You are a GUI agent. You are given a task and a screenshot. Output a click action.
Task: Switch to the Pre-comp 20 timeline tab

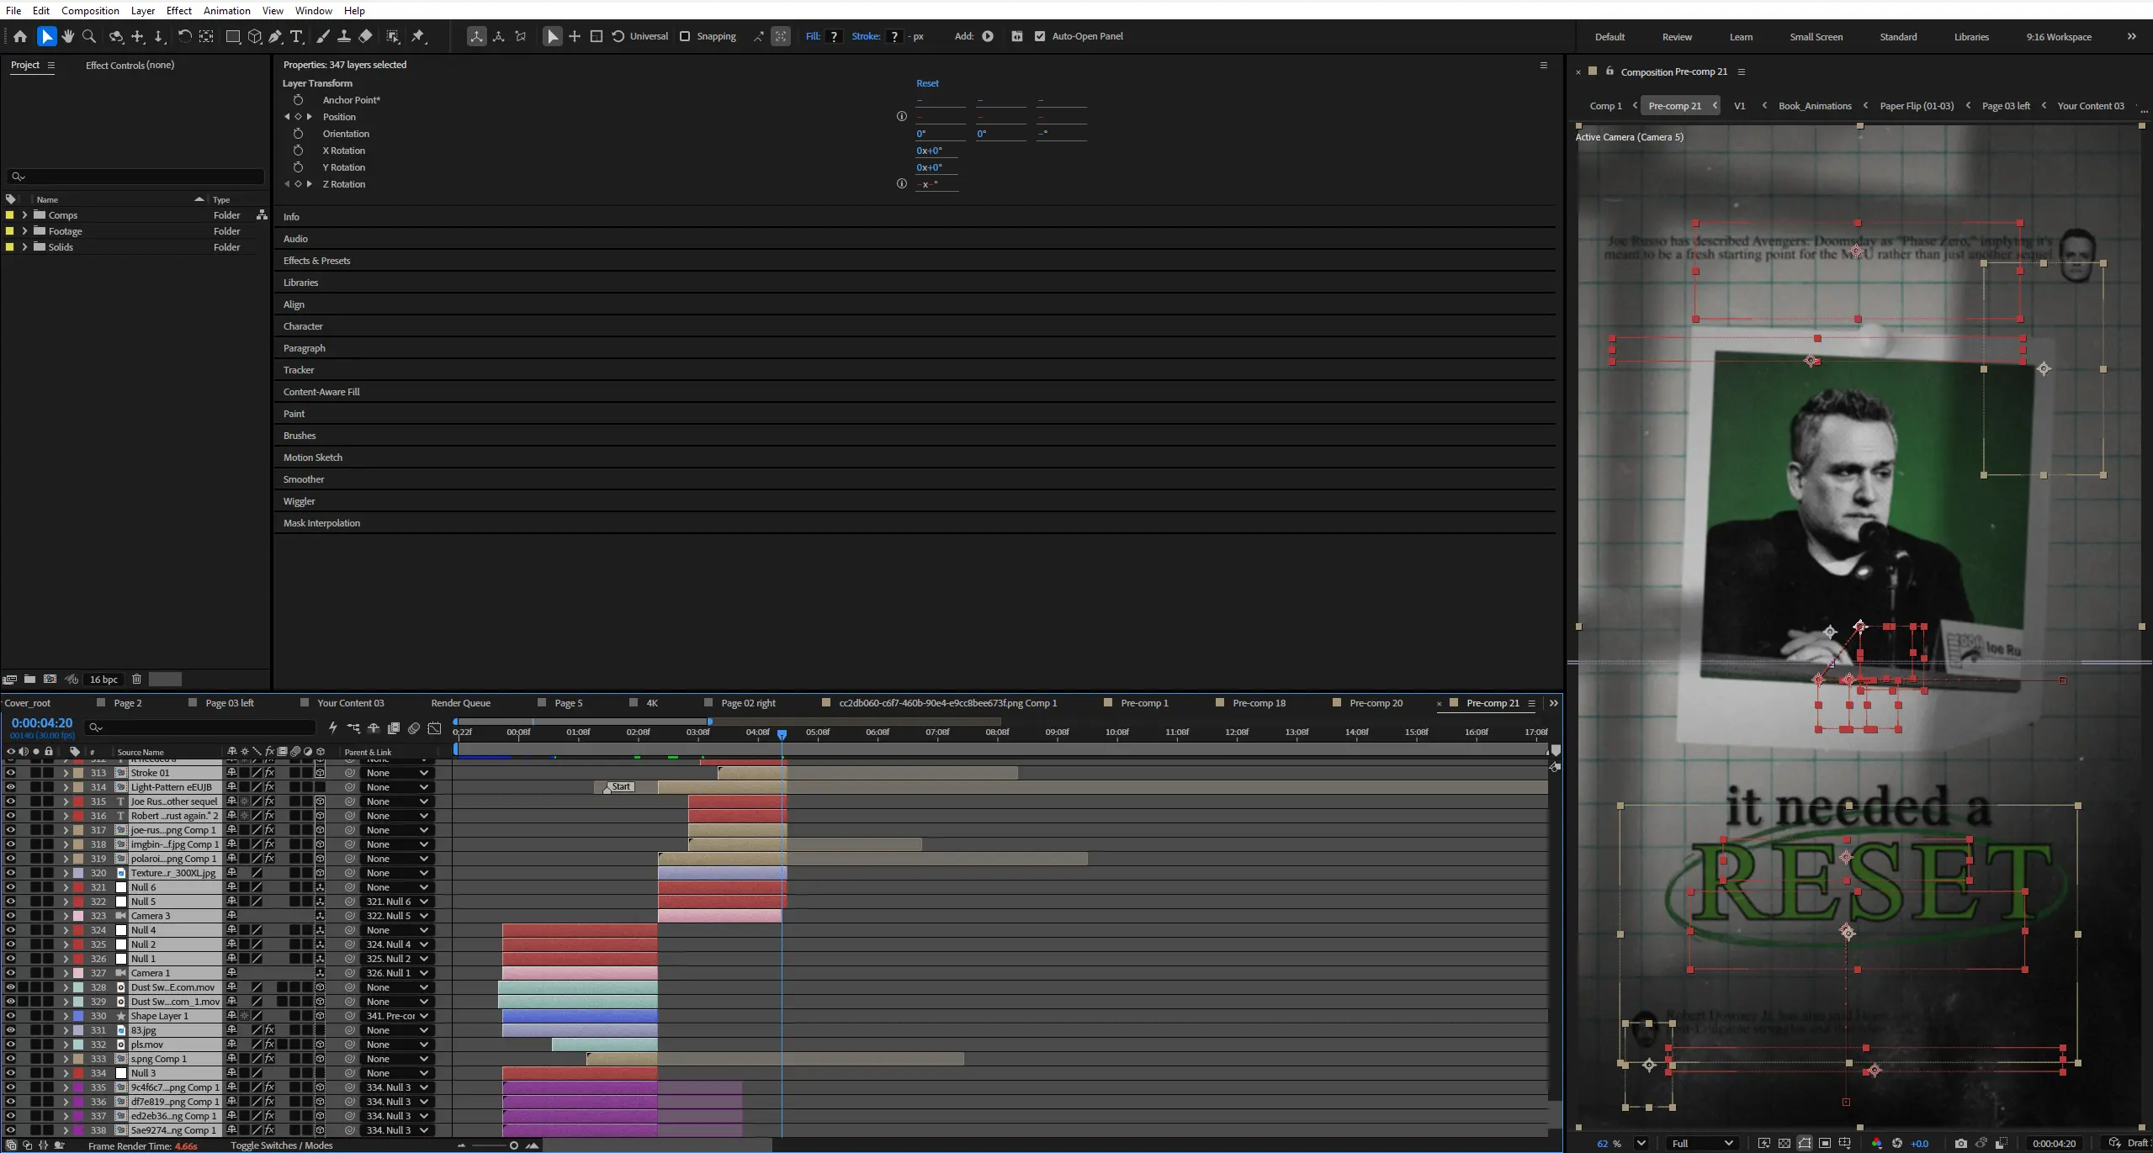pyautogui.click(x=1376, y=703)
